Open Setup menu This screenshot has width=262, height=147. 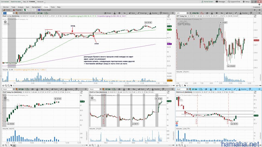click(246, 2)
